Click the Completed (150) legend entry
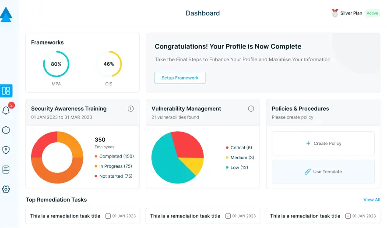Screen dimensions: 387x228 pyautogui.click(x=114, y=156)
